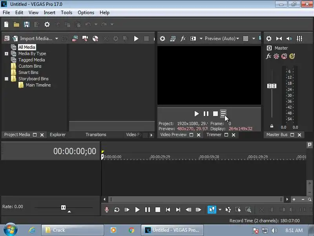Open the Undo history dropdown arrow

point(96,24)
